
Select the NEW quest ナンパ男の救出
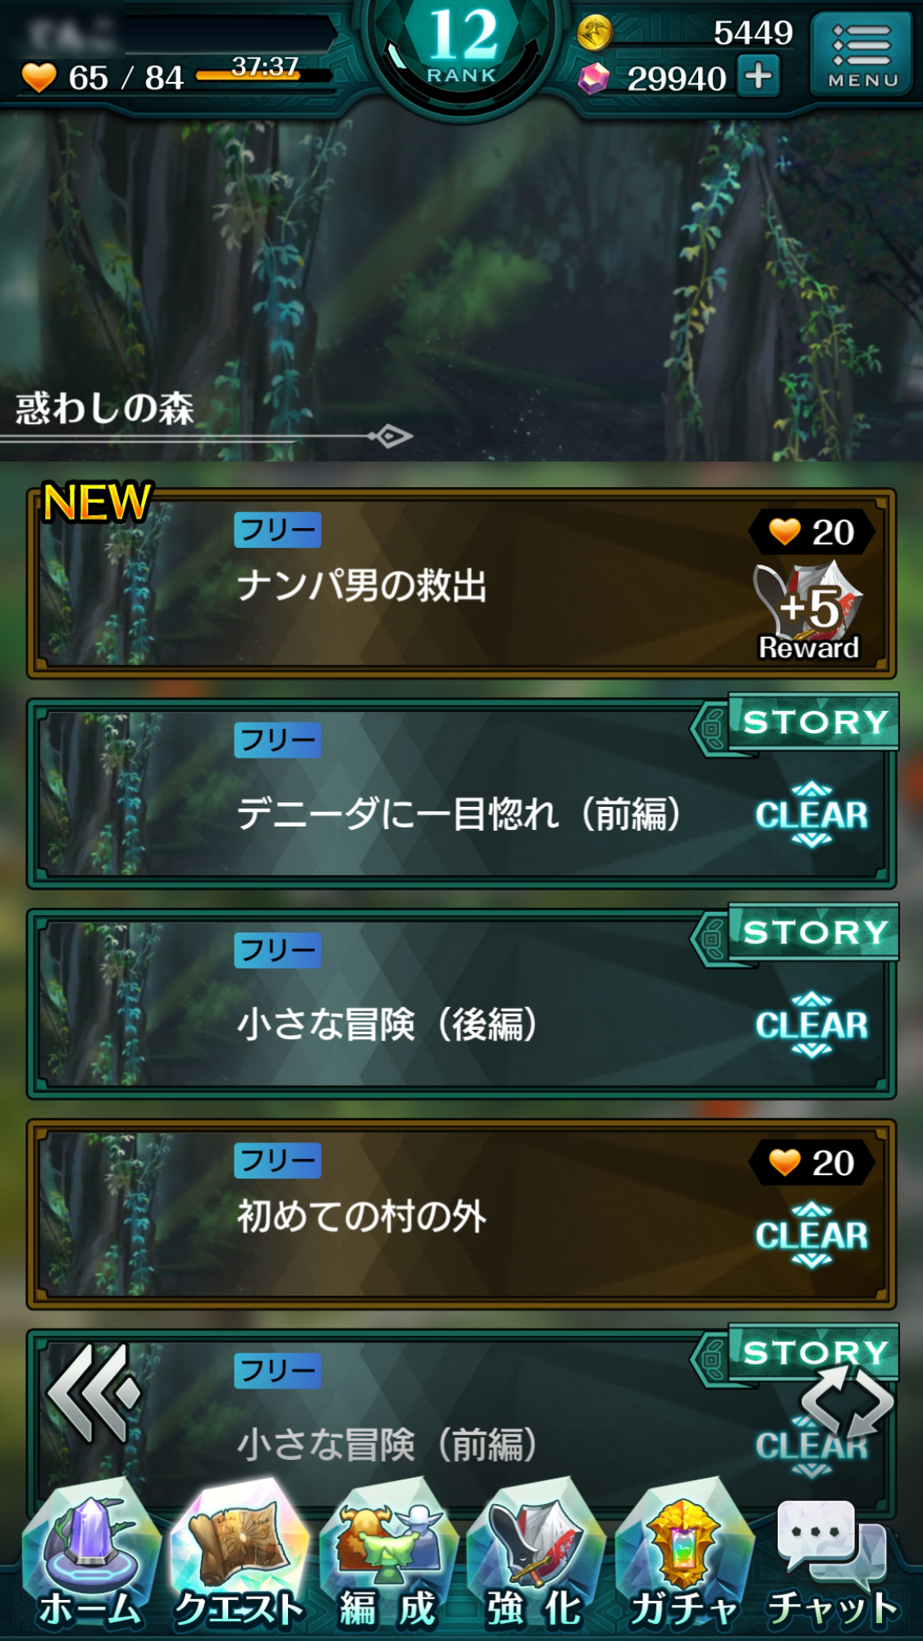pyautogui.click(x=461, y=584)
